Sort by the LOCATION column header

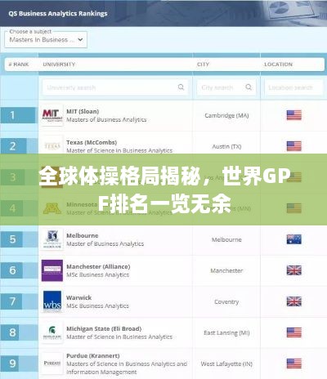278,65
